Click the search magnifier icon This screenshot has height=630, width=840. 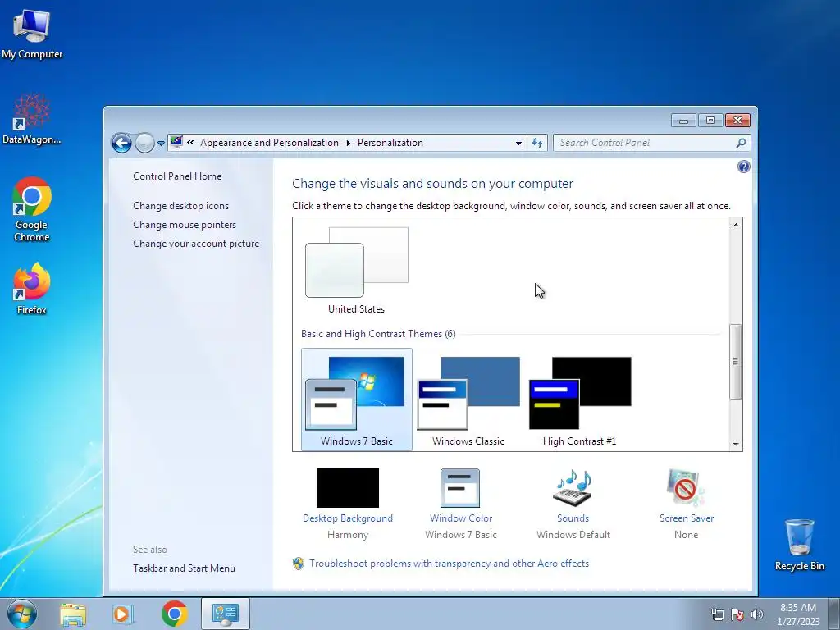(x=741, y=143)
